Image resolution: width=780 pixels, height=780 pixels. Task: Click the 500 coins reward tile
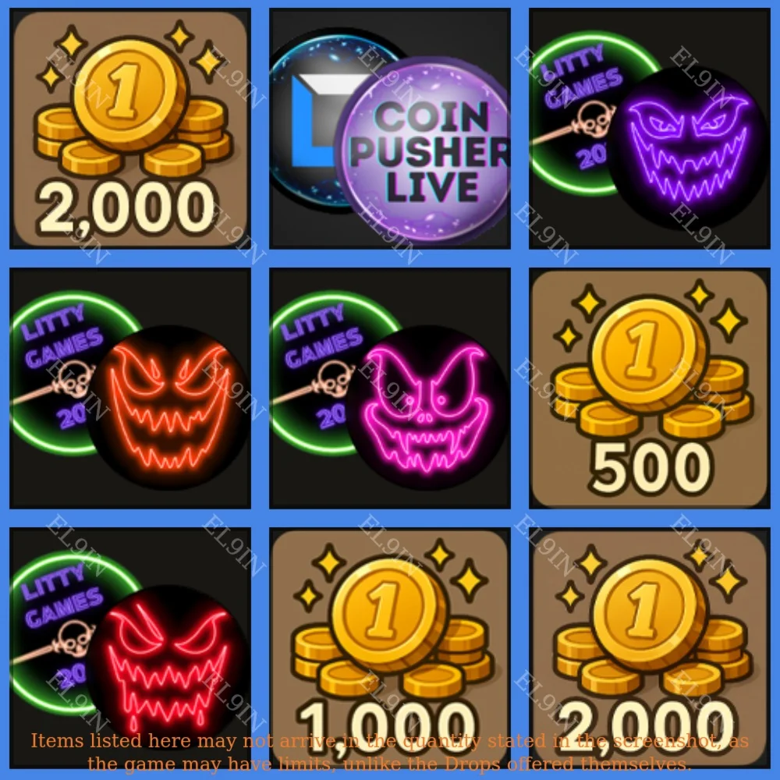(x=649, y=388)
